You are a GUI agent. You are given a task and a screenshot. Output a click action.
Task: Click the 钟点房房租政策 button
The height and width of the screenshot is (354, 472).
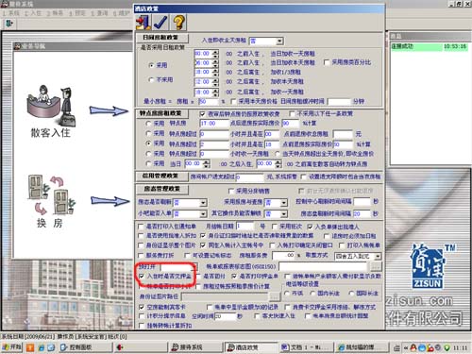click(162, 113)
